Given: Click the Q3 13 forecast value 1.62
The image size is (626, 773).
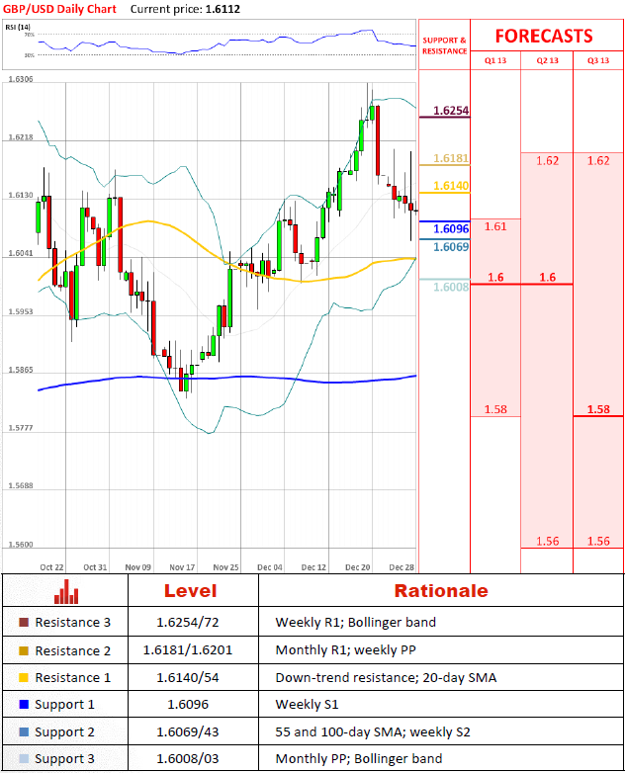Looking at the screenshot, I should tap(598, 161).
